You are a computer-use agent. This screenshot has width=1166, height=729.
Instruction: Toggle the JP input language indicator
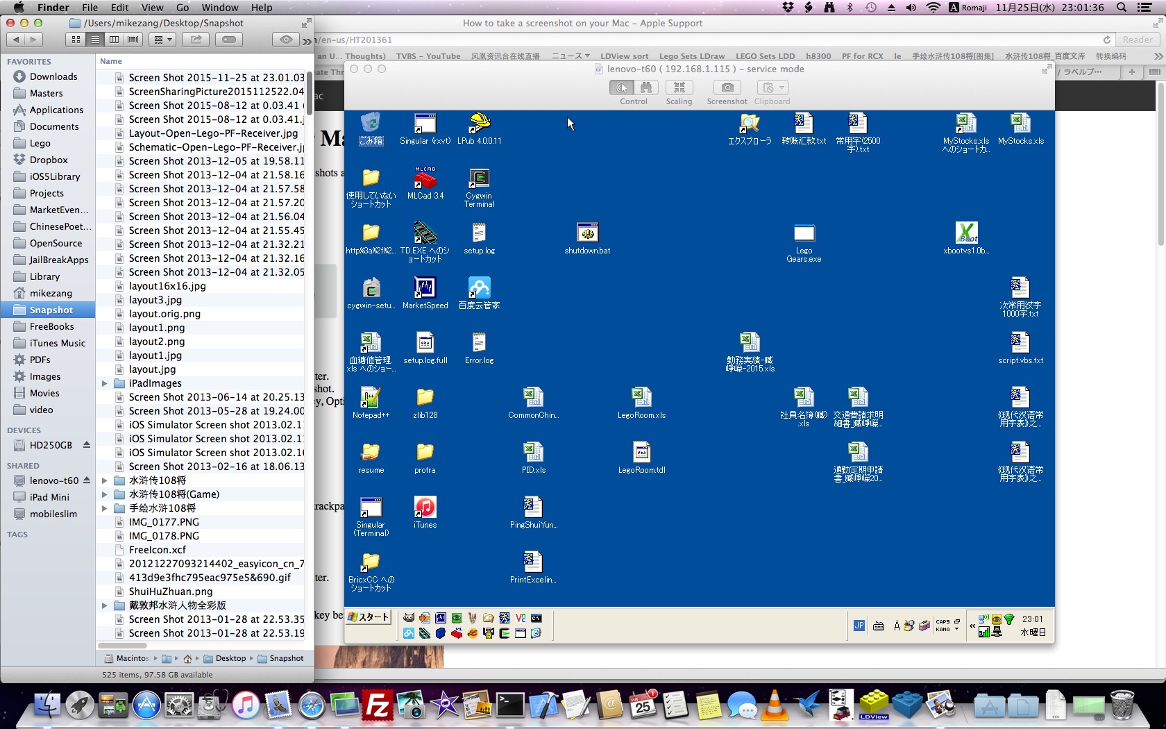[x=859, y=626]
